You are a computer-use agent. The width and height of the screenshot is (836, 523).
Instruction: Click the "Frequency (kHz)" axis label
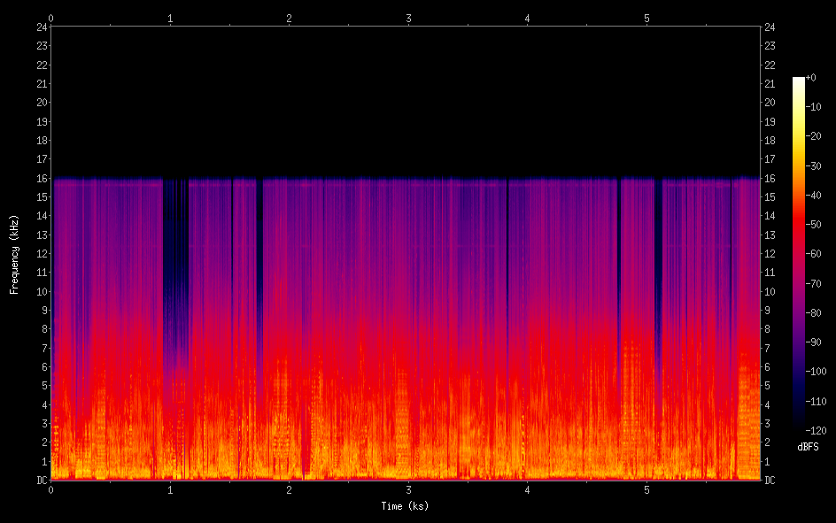click(x=14, y=254)
